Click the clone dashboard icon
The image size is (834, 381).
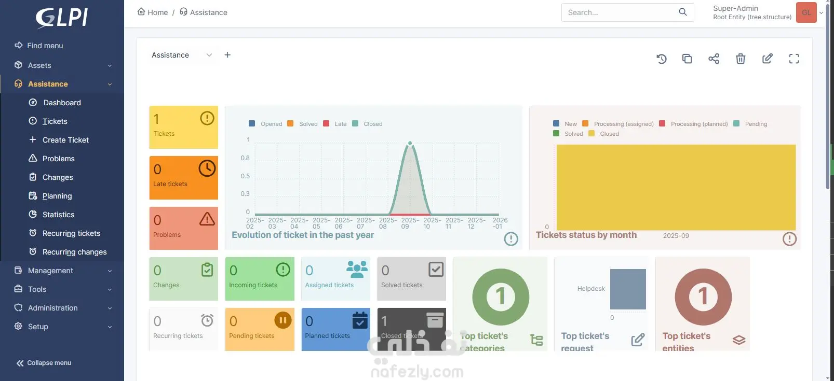(x=687, y=59)
